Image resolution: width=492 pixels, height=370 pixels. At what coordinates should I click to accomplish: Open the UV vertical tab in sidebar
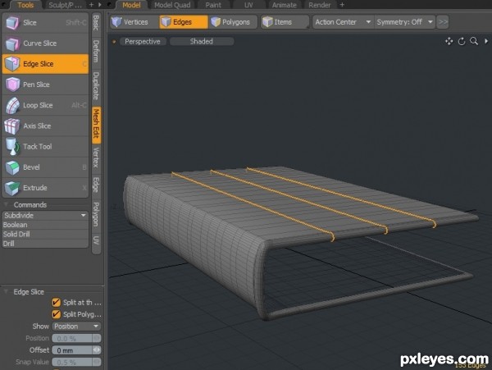(x=96, y=240)
